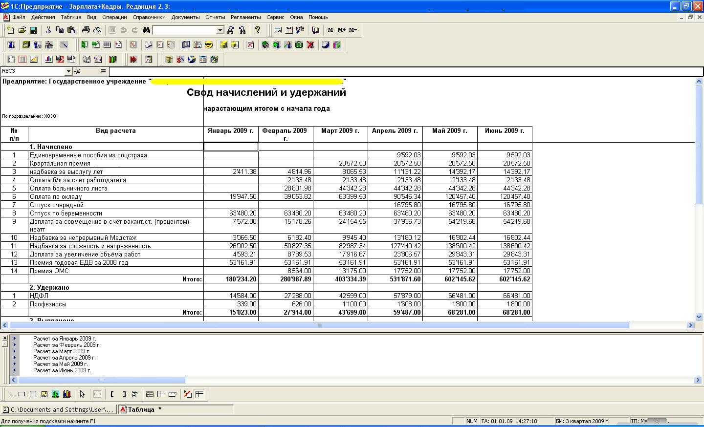This screenshot has width=704, height=427.
Task: Switch to C:\Documents and Settings window tab
Action: (59, 409)
